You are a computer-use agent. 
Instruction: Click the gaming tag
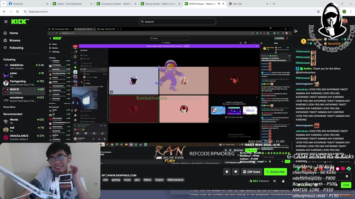(x=116, y=180)
